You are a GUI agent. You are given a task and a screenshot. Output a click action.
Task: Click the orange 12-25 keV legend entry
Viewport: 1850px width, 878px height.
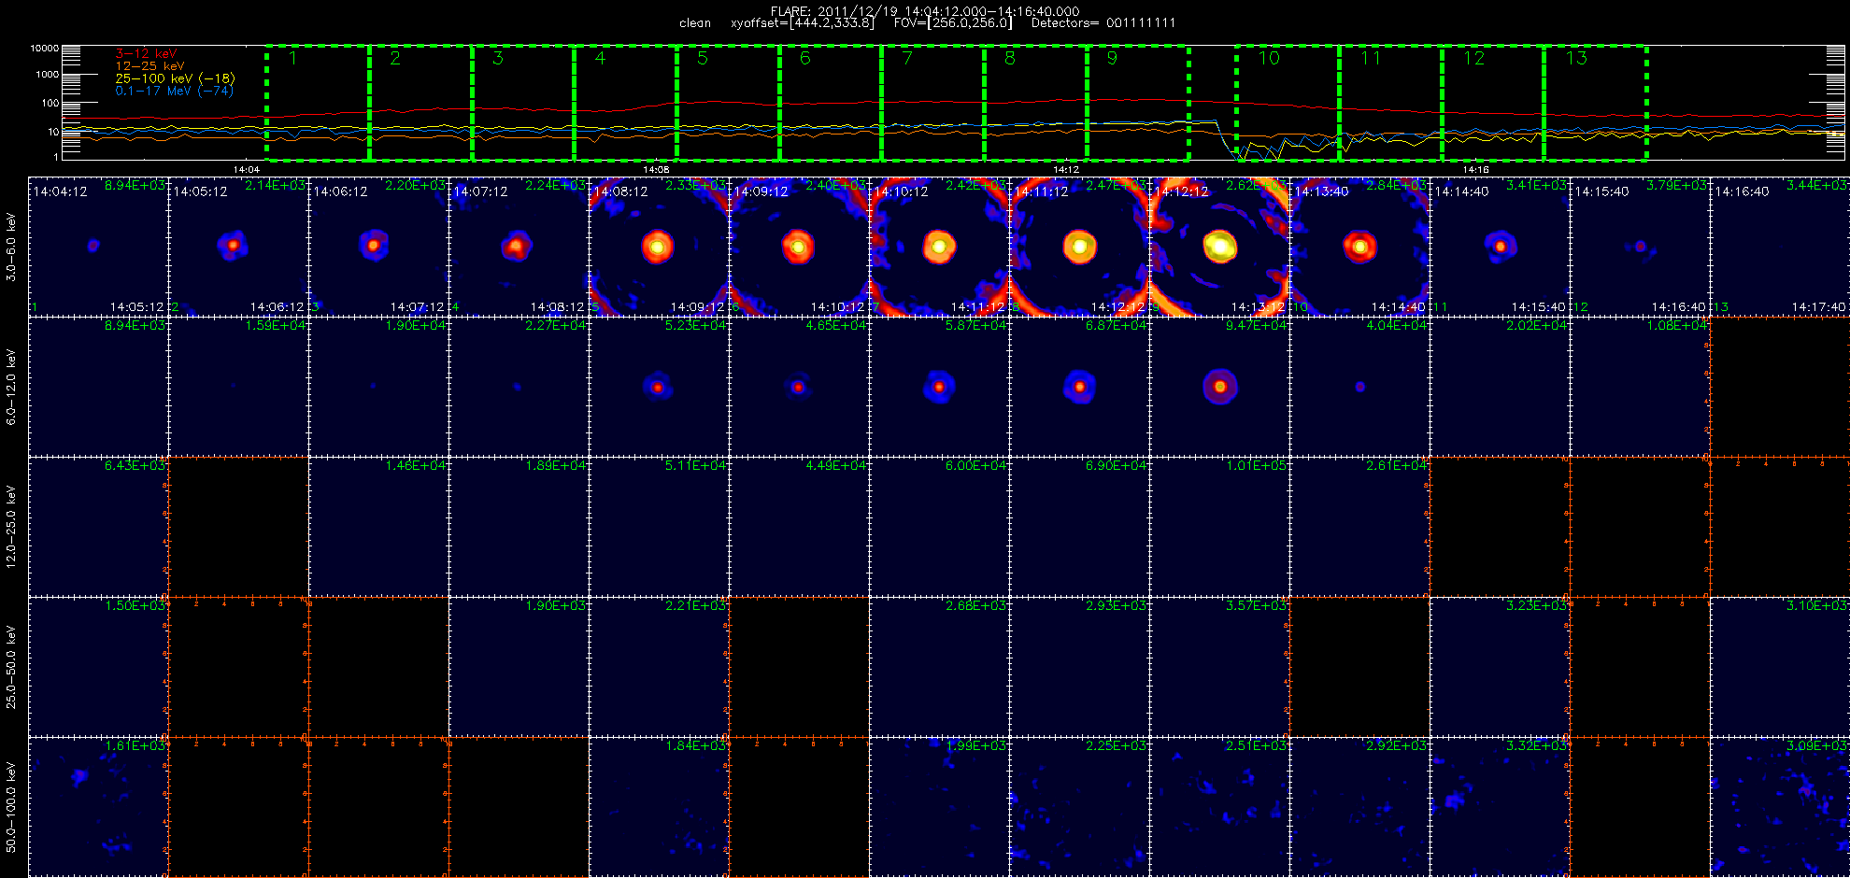[149, 66]
